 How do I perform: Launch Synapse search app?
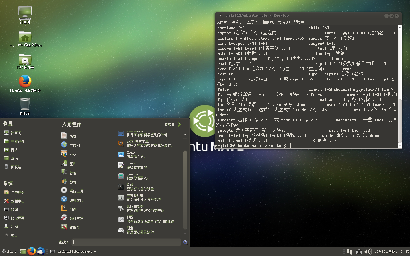(x=134, y=176)
